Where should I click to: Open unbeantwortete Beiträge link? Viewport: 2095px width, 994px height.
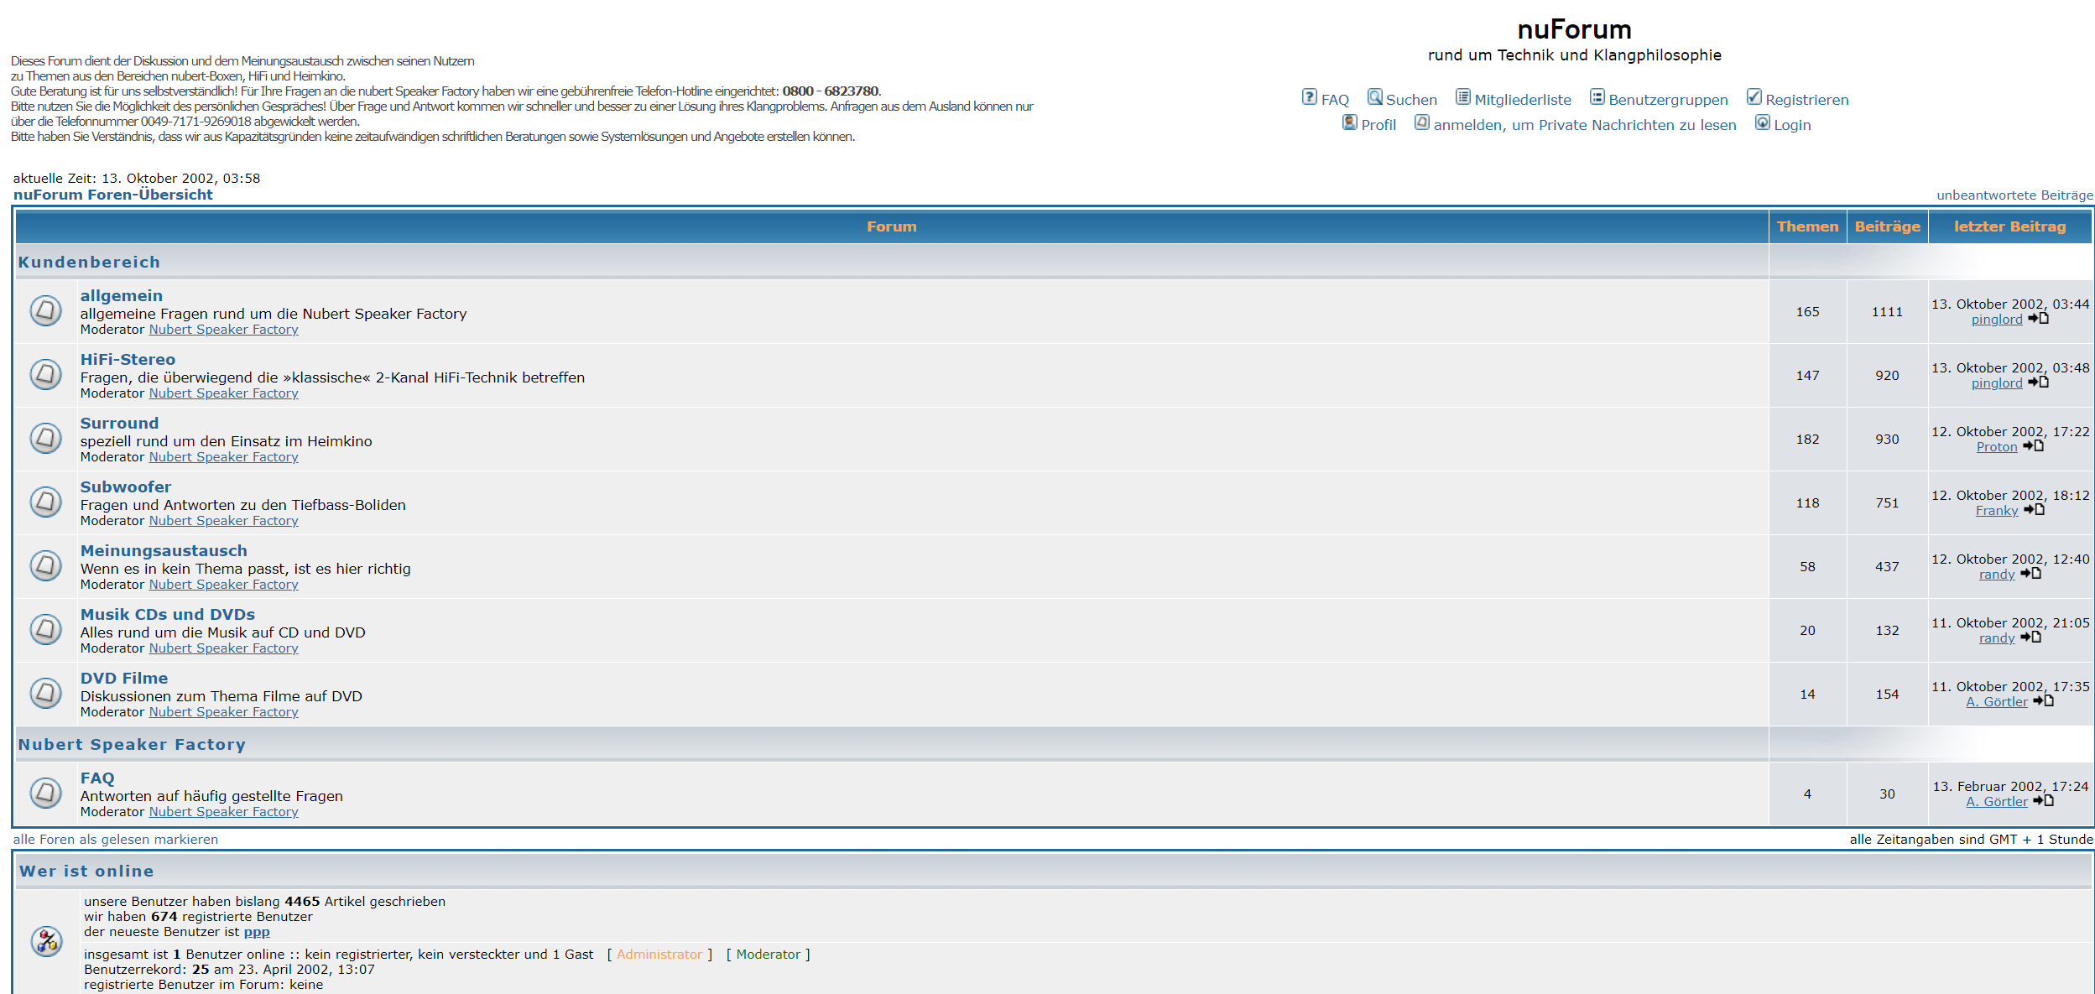click(2014, 195)
